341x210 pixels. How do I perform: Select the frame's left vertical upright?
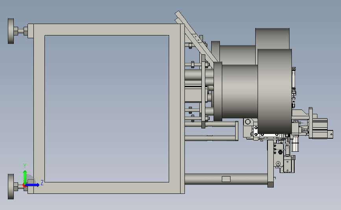pos(39,108)
